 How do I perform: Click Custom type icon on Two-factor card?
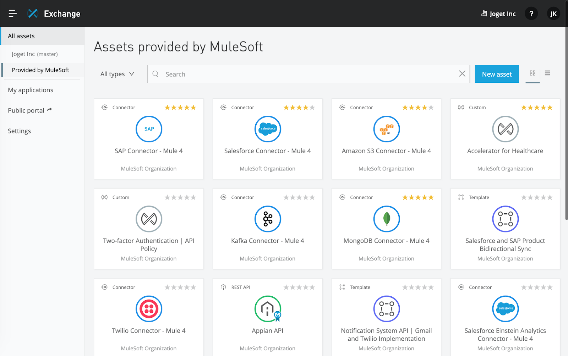[105, 197]
